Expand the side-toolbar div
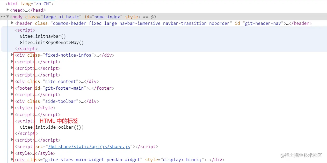327x163 pixels. pos(12,101)
